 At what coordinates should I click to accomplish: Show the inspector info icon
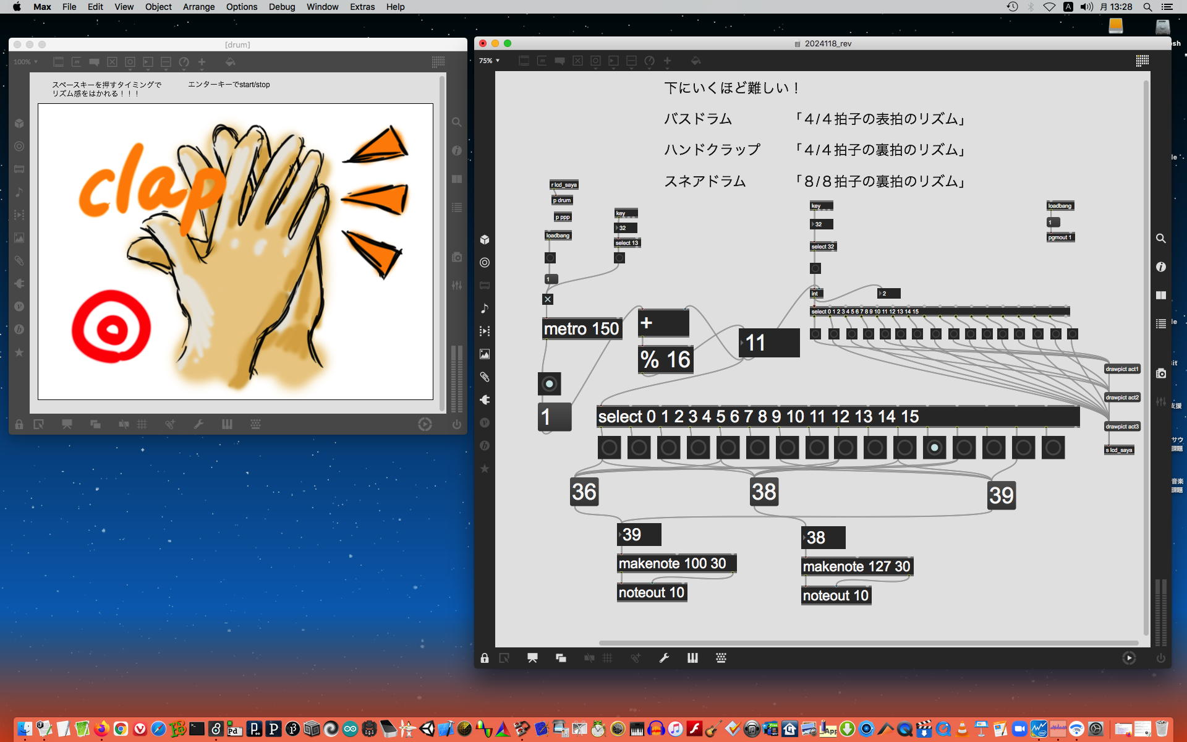[x=1161, y=267]
